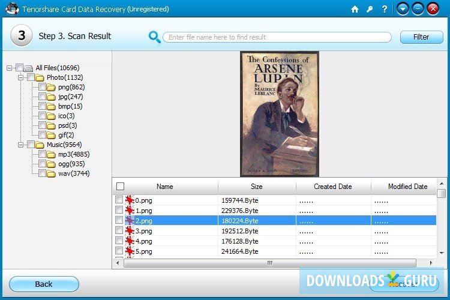Select the mp3(4885) folder icon

pyautogui.click(x=51, y=155)
